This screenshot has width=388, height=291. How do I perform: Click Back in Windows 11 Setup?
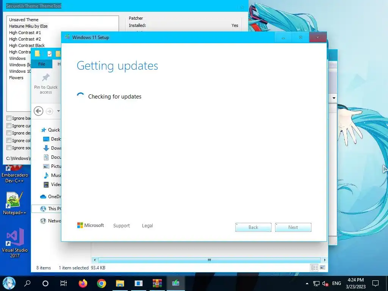pos(253,227)
